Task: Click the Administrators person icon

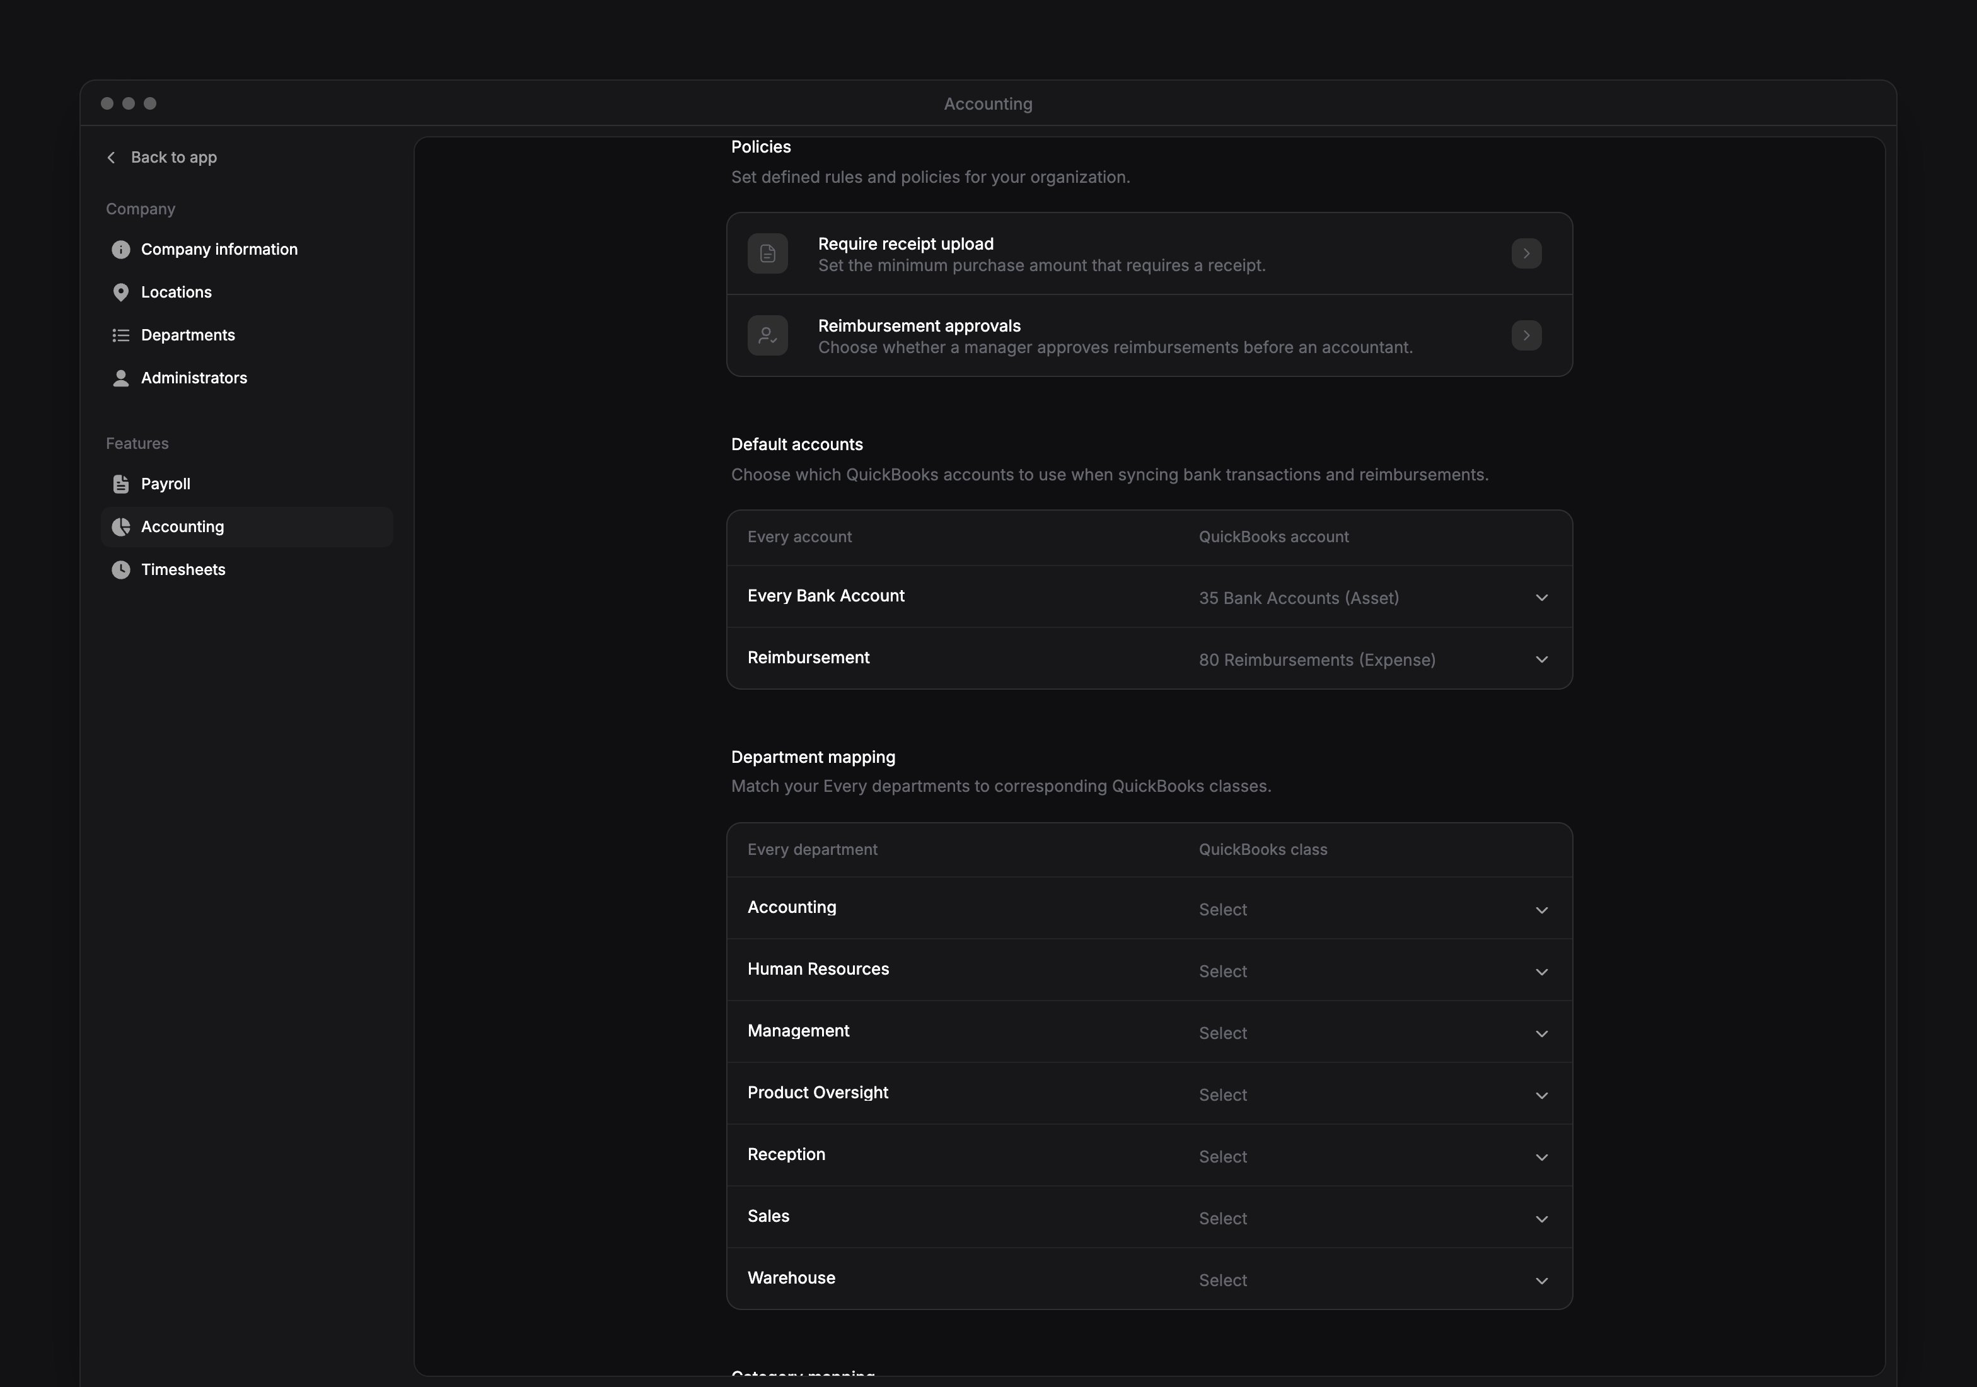Action: (122, 379)
